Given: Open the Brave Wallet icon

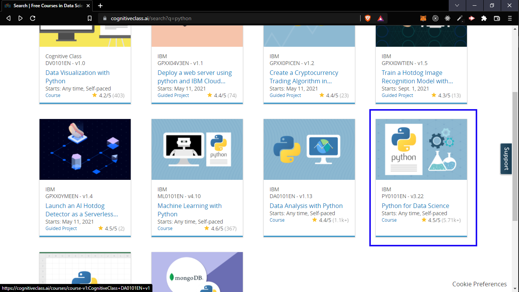Looking at the screenshot, I should (497, 18).
